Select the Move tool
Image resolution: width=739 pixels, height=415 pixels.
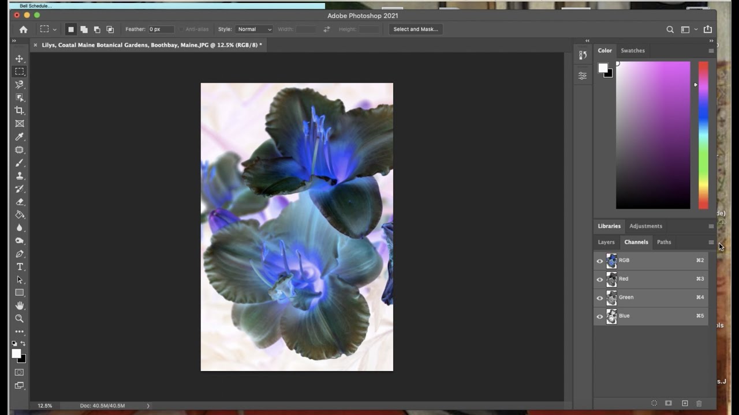pyautogui.click(x=20, y=59)
